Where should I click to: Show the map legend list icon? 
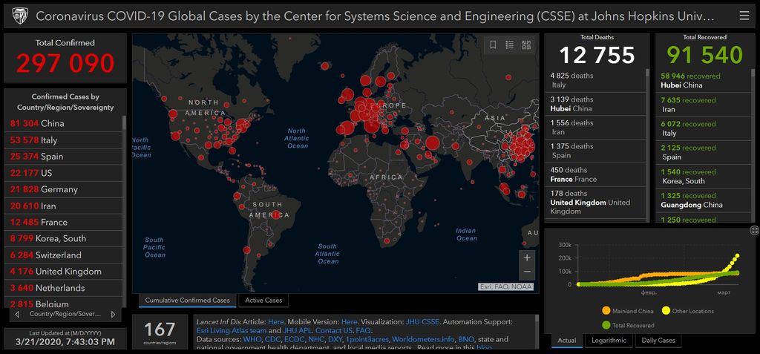(x=510, y=45)
